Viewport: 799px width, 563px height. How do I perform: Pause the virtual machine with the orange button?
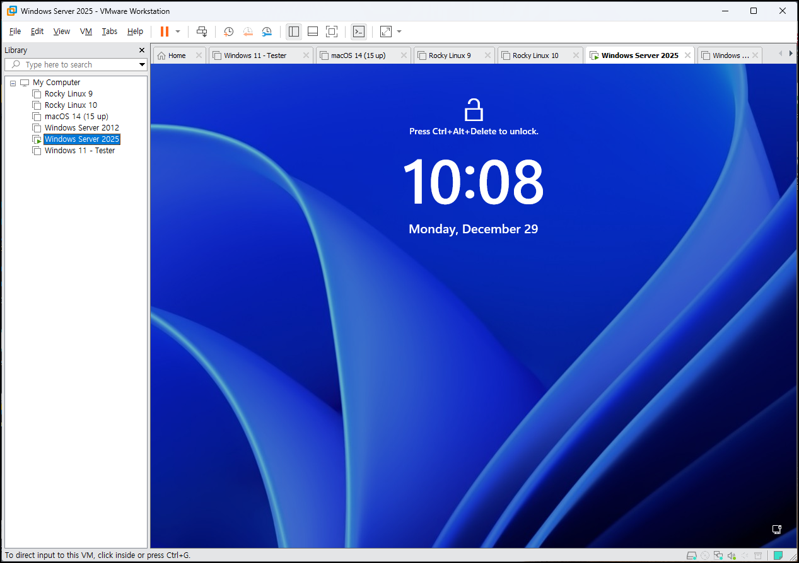pyautogui.click(x=165, y=32)
